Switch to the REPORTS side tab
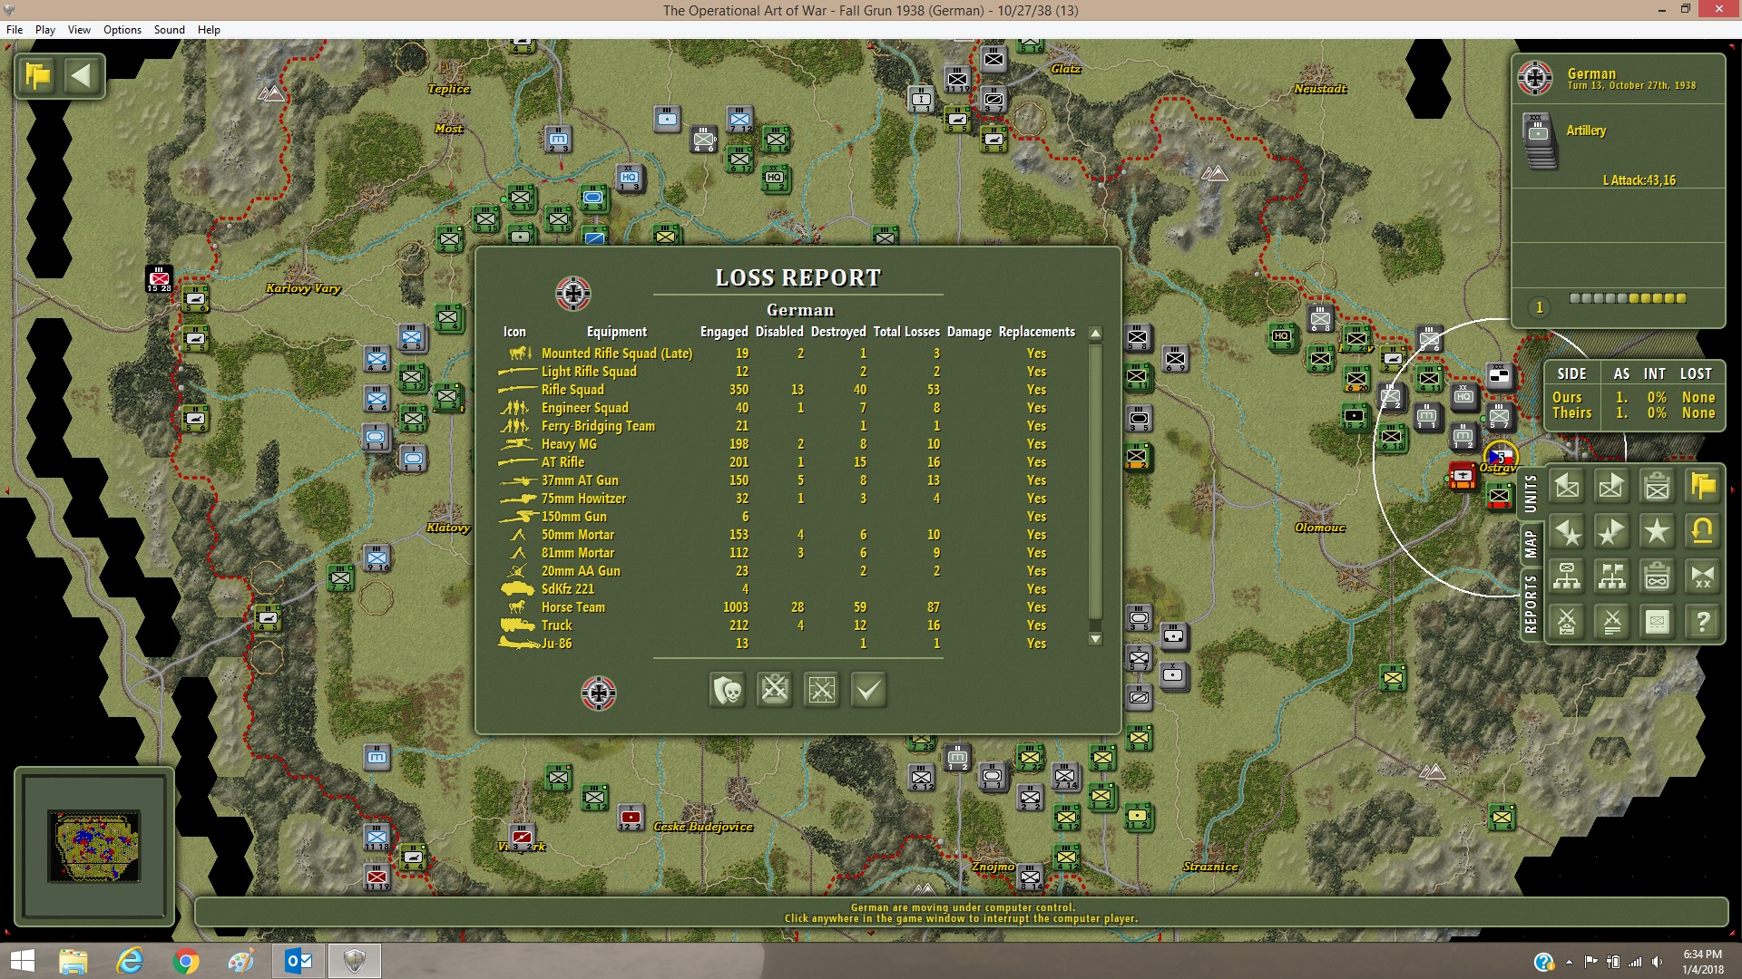 pos(1532,604)
